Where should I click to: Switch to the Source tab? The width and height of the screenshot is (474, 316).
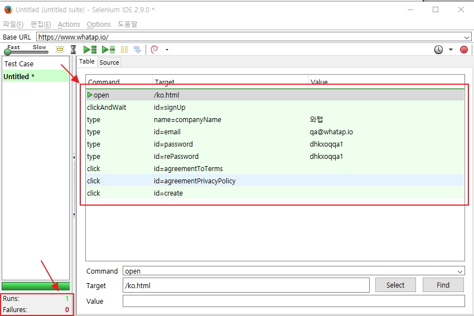click(109, 62)
